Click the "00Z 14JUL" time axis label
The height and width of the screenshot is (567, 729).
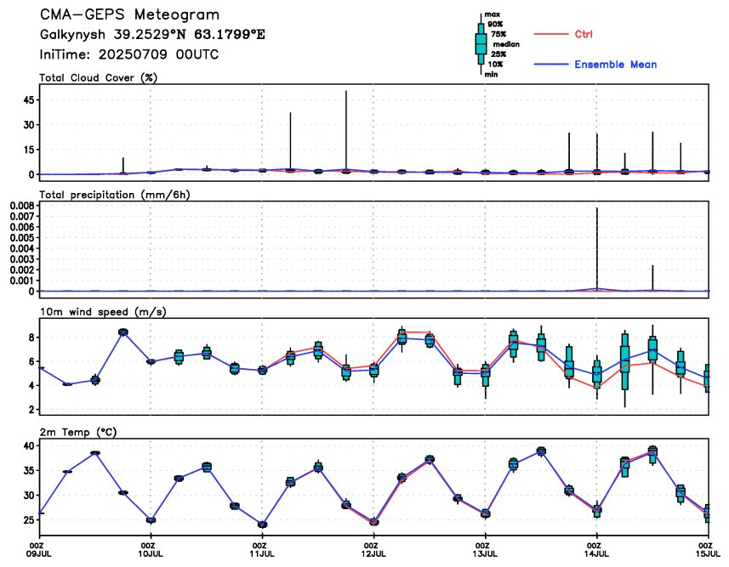coord(597,549)
